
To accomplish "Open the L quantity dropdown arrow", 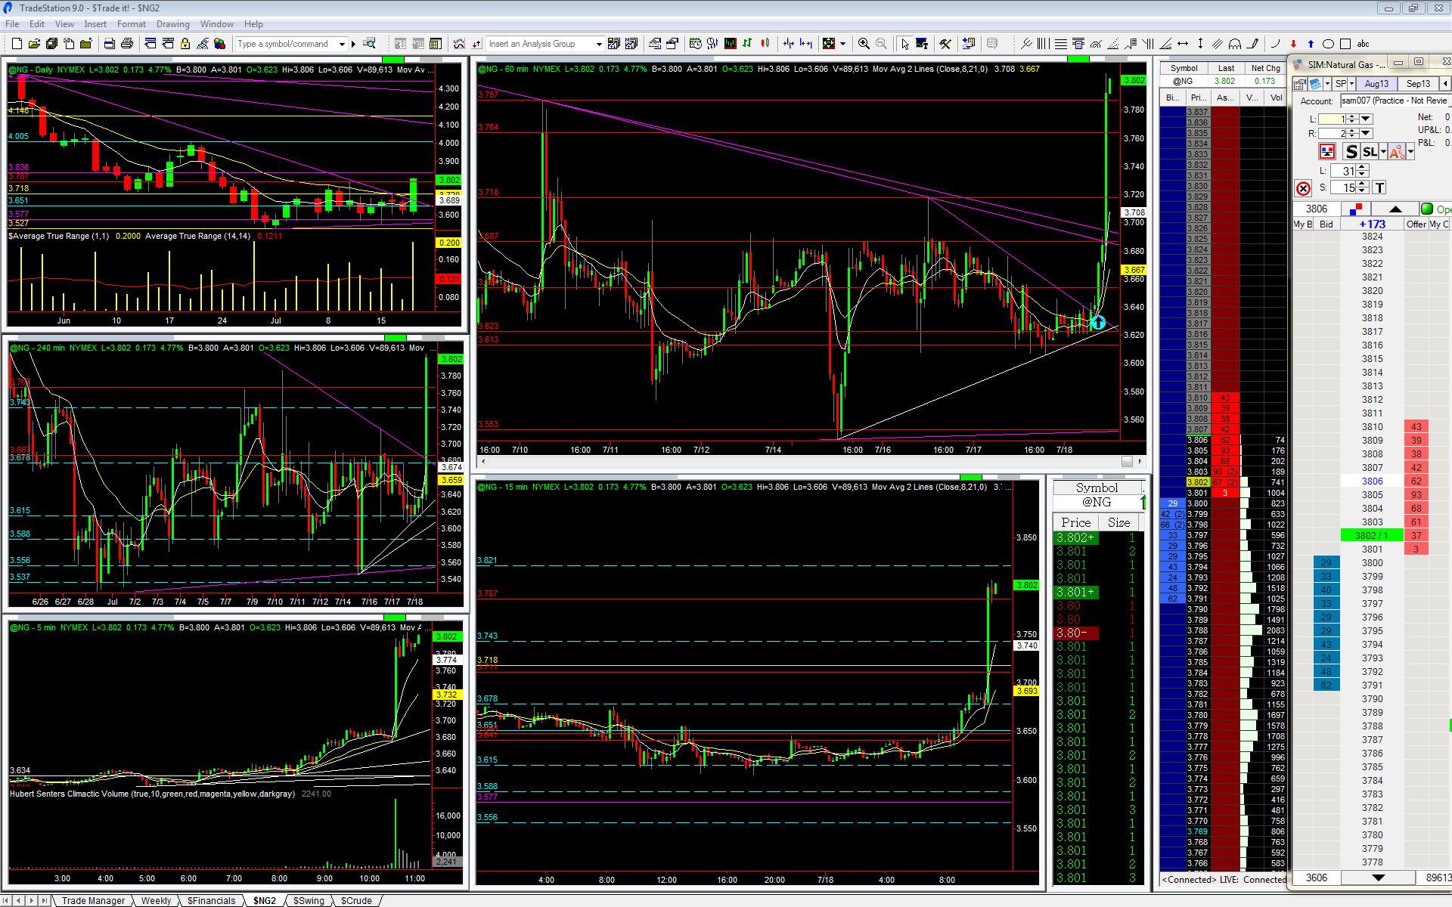I will pos(1366,119).
